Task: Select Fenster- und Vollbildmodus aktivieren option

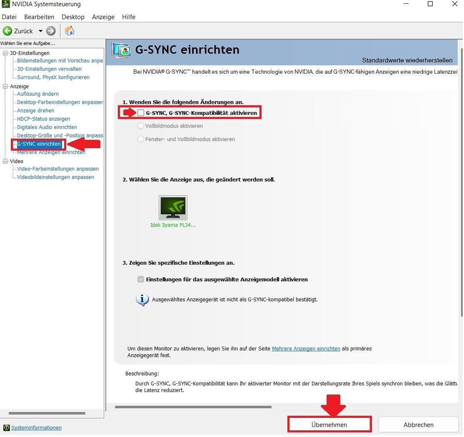Action: pos(141,139)
